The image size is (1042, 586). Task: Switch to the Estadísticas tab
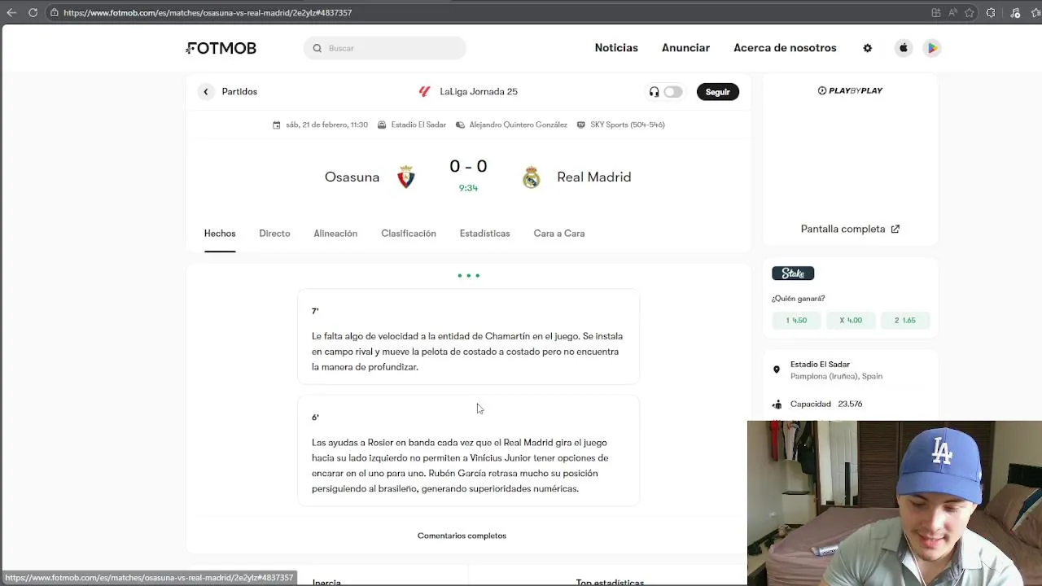pos(484,234)
